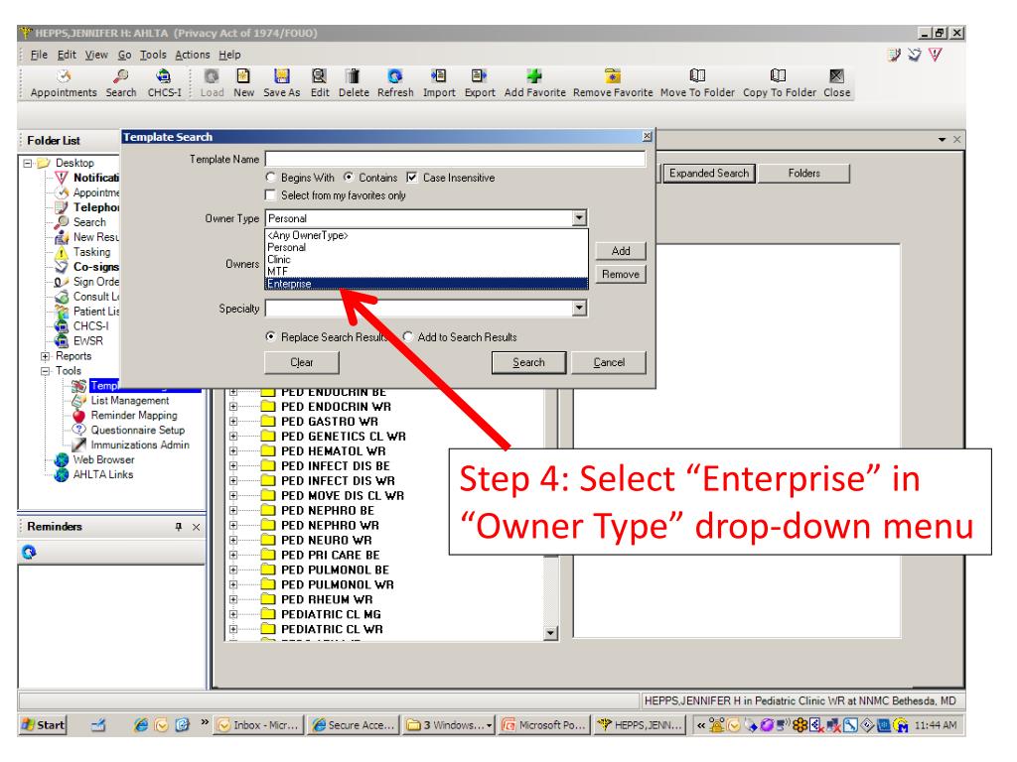
Task: Click the Delete trash can icon
Action: coord(354,83)
